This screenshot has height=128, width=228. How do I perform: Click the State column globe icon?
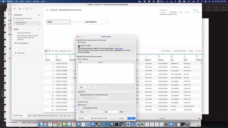185,56
